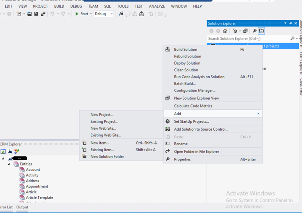Viewport: 302px width, 213px height.
Task: Choose Run Code Analysis on Solution
Action: 212,77
